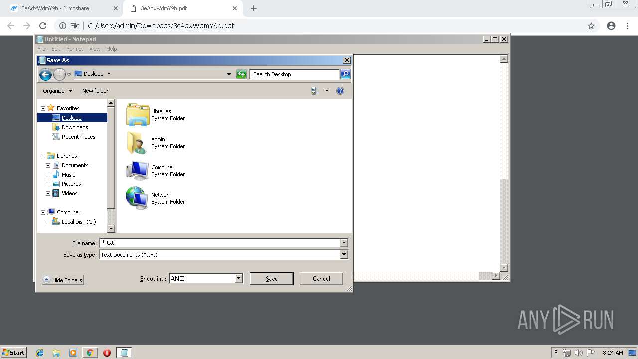Viewport: 638px width, 359px height.
Task: Click the Opera icon in taskbar
Action: (107, 353)
